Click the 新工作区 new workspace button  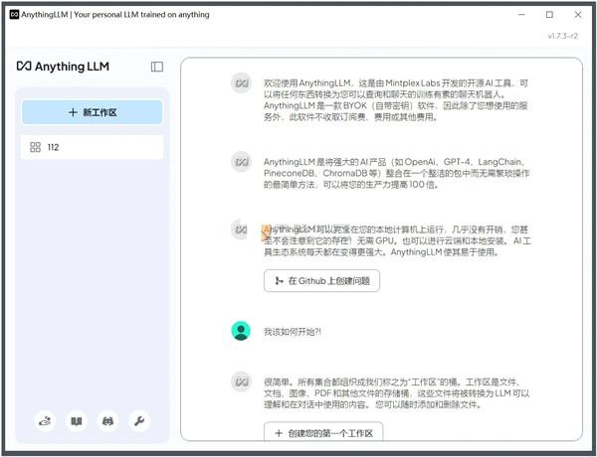(x=92, y=112)
